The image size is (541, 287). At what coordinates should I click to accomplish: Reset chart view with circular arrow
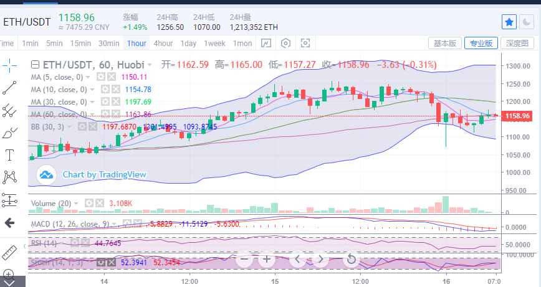(352, 259)
